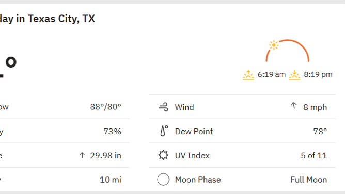Click the 88°/80° high low value

tap(105, 107)
